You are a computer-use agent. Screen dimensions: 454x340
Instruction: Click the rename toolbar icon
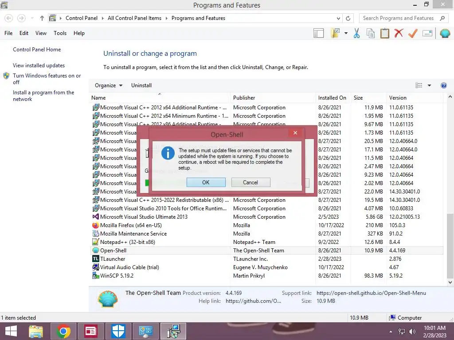(427, 33)
